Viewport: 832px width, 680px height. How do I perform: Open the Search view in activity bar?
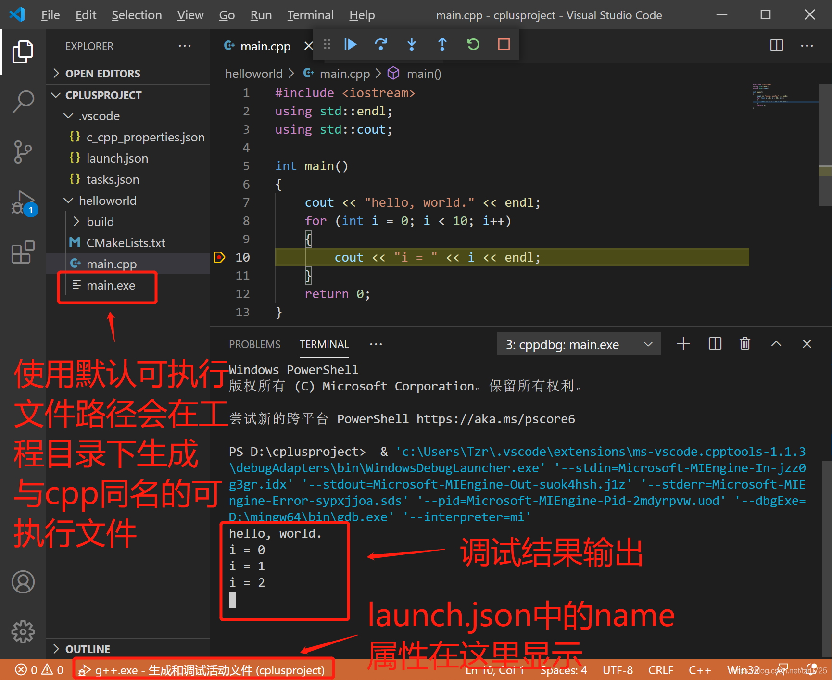[23, 102]
